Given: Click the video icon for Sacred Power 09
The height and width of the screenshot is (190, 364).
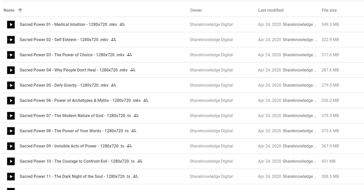Looking at the screenshot, I should point(11,146).
